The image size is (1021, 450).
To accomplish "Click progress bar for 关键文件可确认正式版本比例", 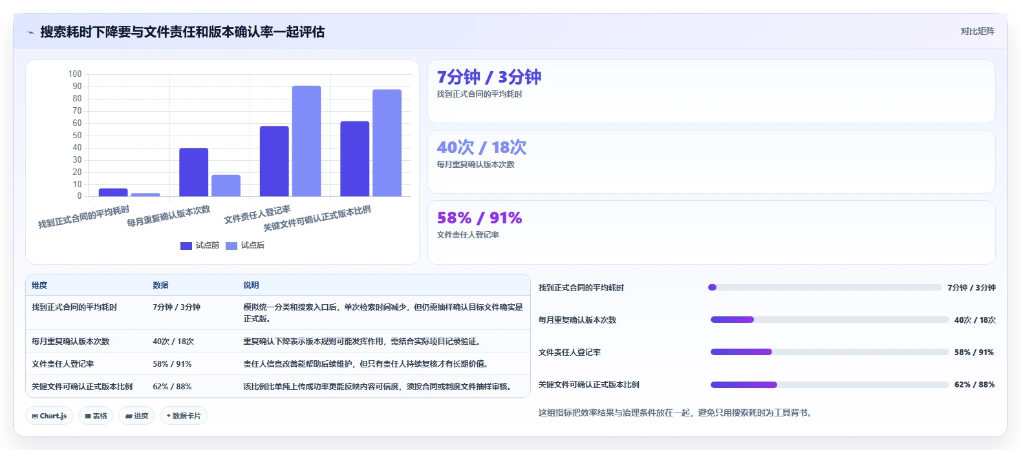I will (830, 385).
